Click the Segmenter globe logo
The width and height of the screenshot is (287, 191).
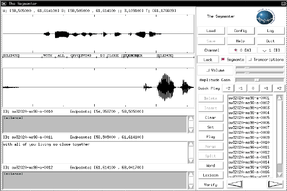265,17
